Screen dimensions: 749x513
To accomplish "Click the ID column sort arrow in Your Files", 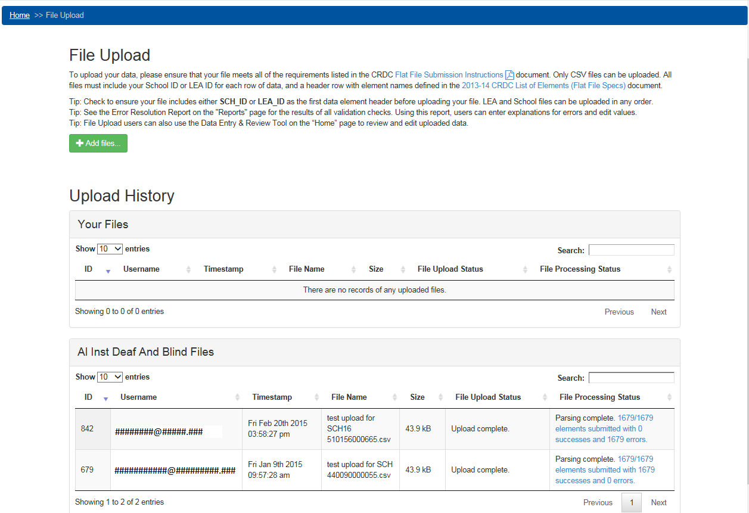I will (108, 271).
